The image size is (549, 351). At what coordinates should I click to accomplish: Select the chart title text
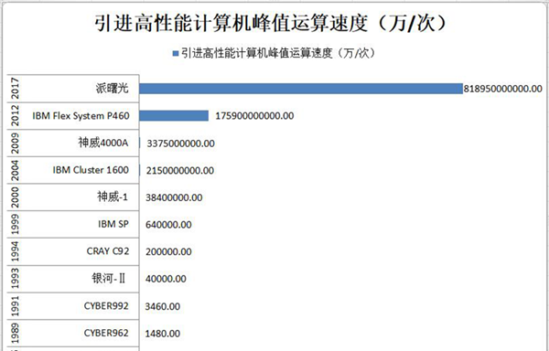pyautogui.click(x=271, y=24)
